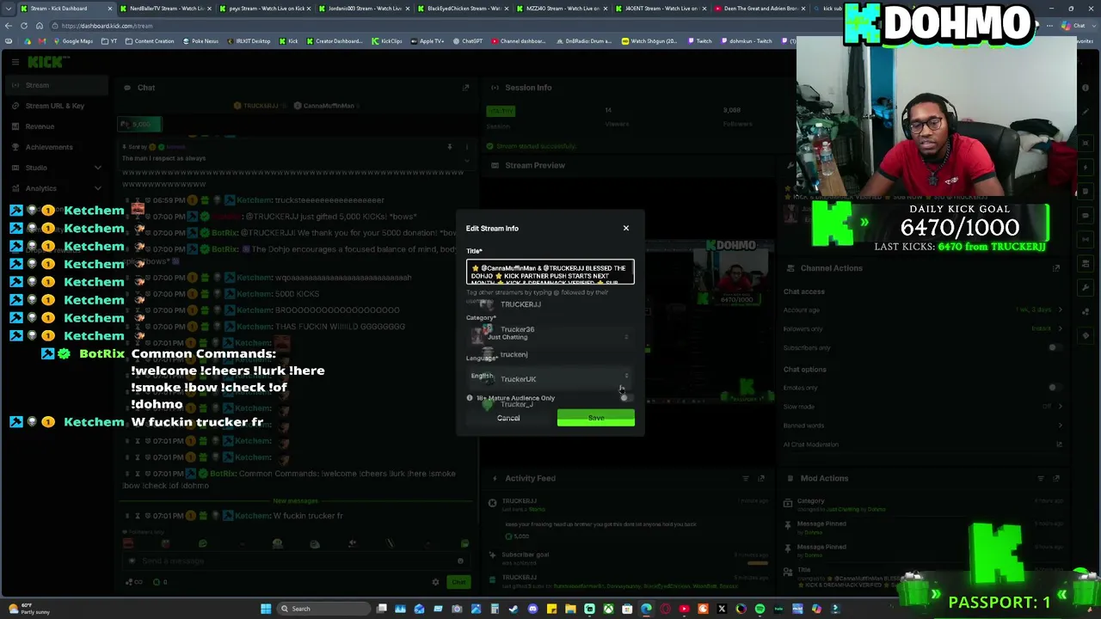Pop out the Channel Actions panel
Image resolution: width=1101 pixels, height=619 pixels.
pos(1056,268)
